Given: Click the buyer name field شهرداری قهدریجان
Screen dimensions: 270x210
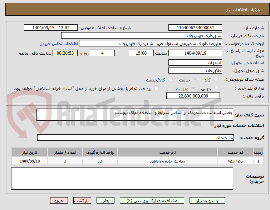Looking at the screenshot, I should pyautogui.click(x=142, y=36).
